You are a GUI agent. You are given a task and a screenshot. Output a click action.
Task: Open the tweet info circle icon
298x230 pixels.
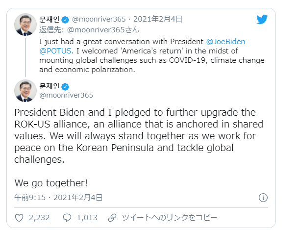pos(263,198)
